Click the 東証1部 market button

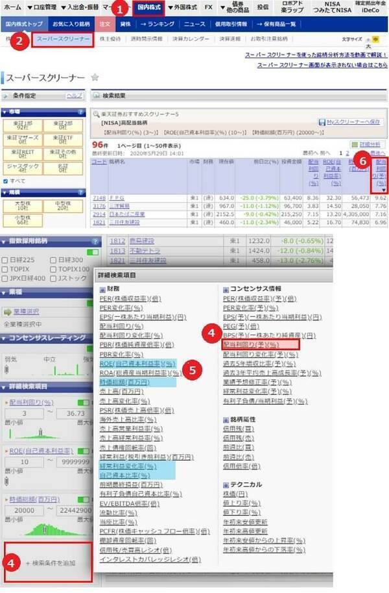23,125
